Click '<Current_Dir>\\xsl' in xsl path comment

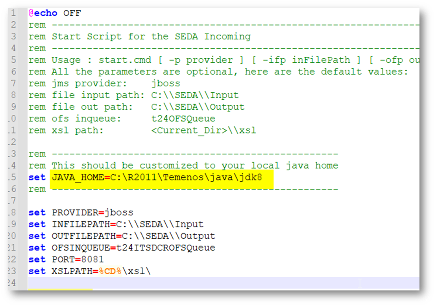[x=203, y=130]
